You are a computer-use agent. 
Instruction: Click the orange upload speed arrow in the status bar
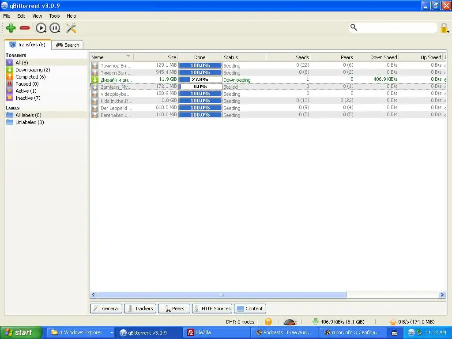pyautogui.click(x=393, y=322)
